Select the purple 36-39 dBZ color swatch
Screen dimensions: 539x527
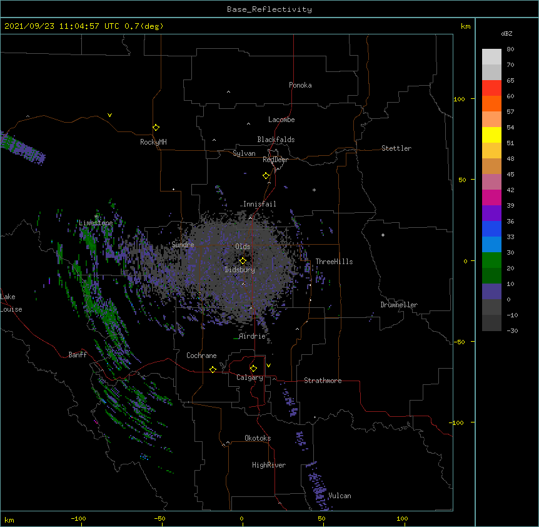point(491,213)
